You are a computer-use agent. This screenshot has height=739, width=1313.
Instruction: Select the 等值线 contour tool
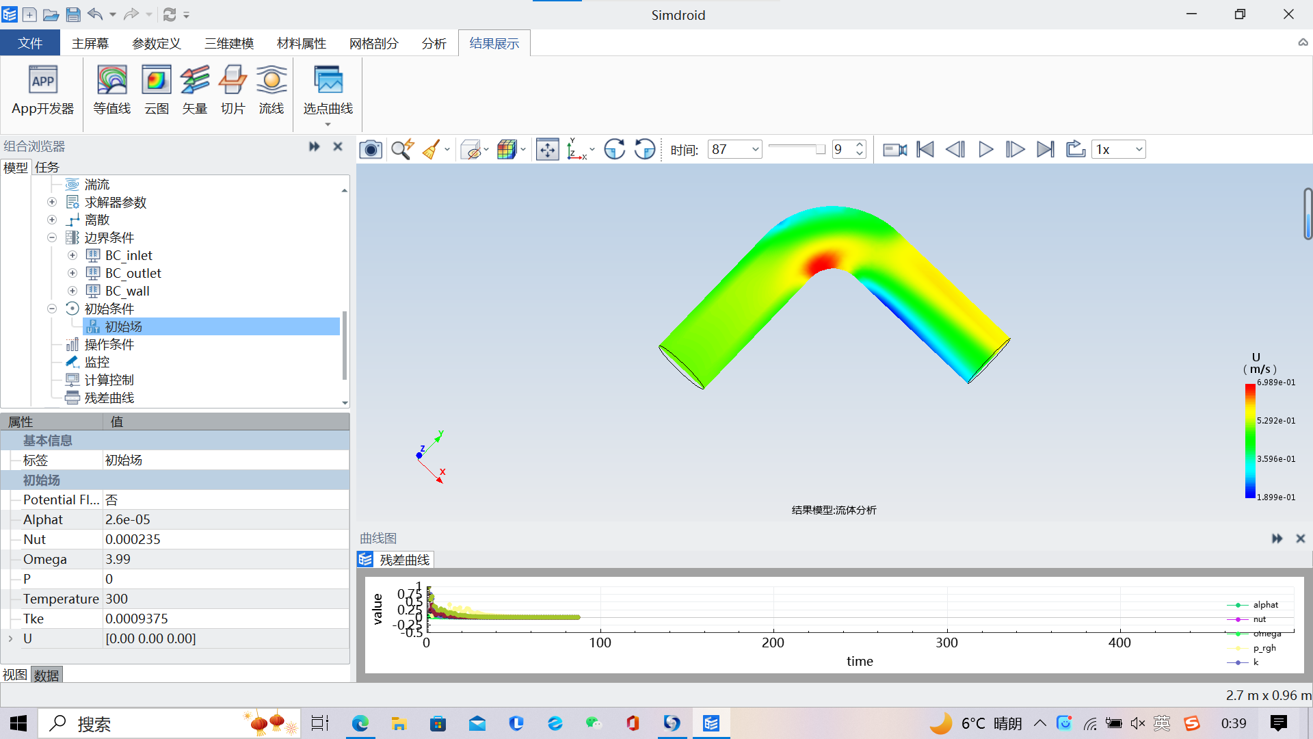click(112, 90)
